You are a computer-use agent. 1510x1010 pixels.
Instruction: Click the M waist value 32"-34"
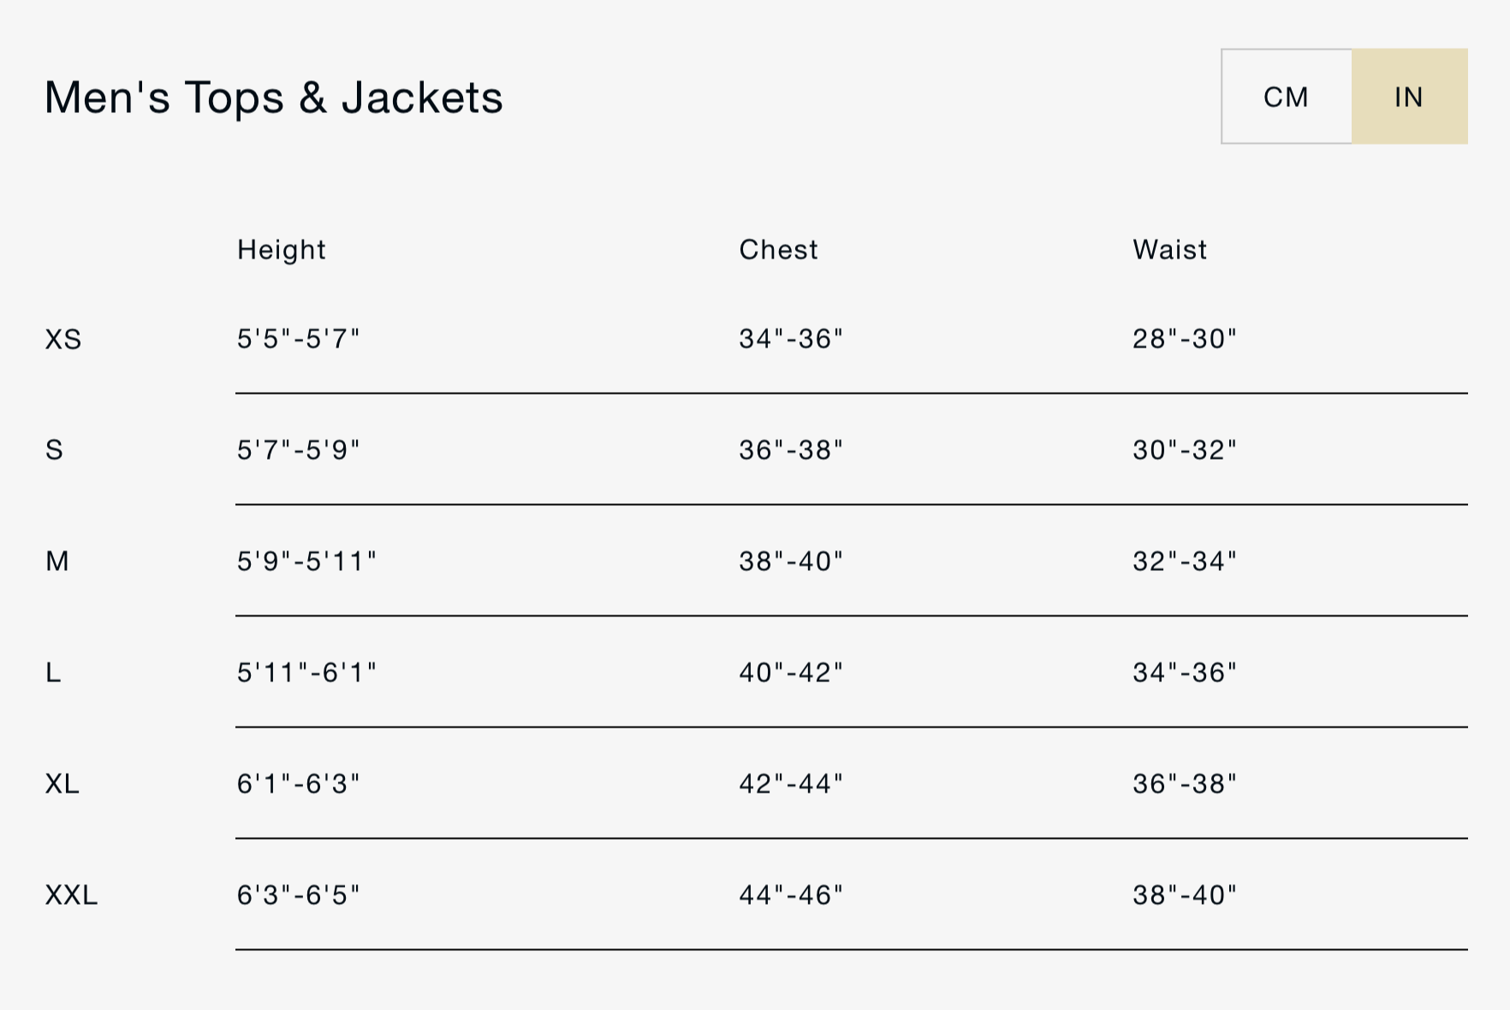pos(1185,561)
